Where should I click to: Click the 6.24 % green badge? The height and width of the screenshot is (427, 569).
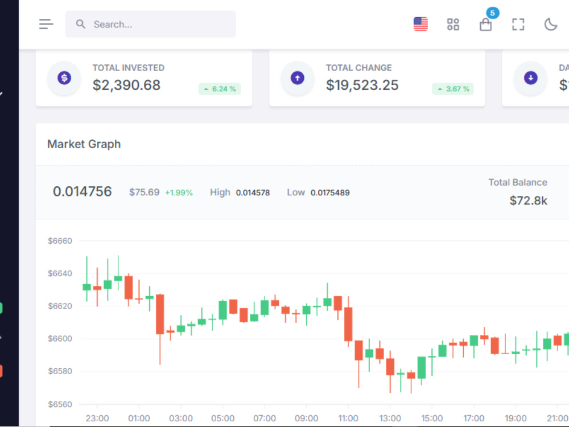[220, 89]
